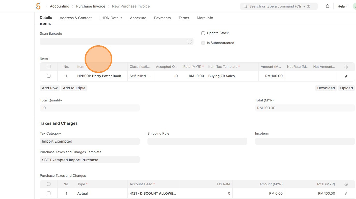Click the Add Row button
356x199 pixels.
[50, 88]
